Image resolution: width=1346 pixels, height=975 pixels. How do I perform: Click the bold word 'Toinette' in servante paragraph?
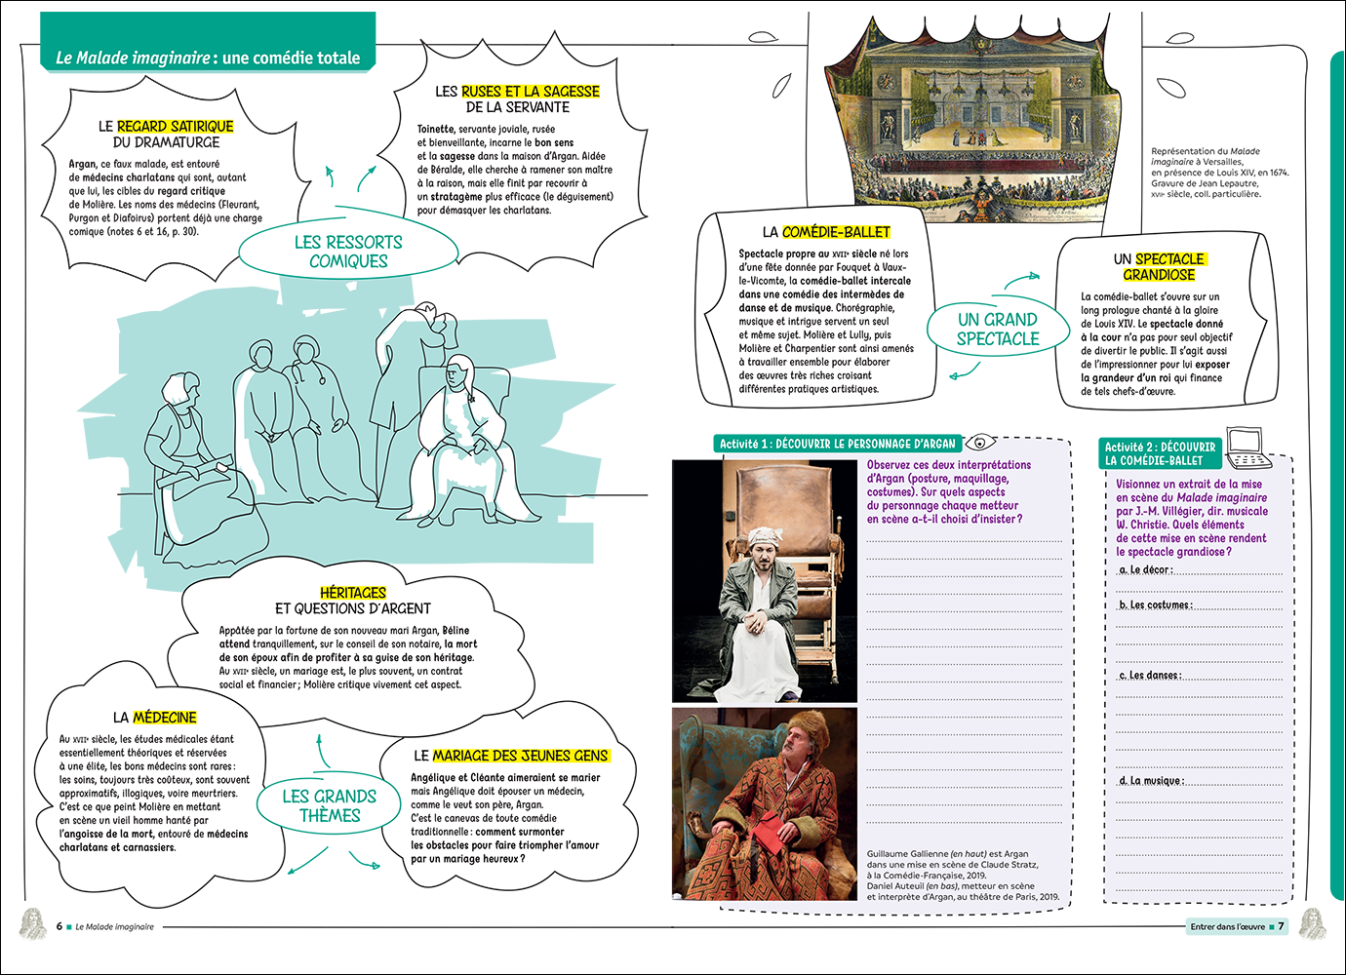tap(436, 129)
